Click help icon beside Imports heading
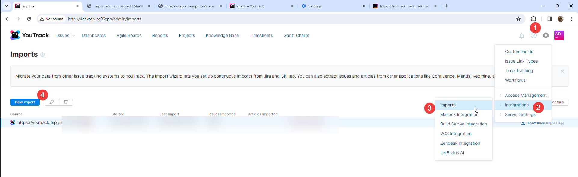 42,55
